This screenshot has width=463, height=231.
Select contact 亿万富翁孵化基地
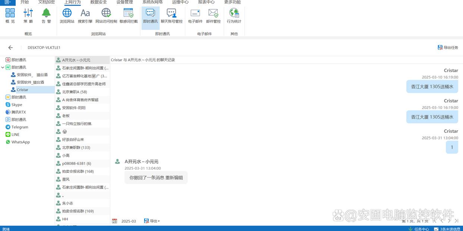tap(82, 76)
